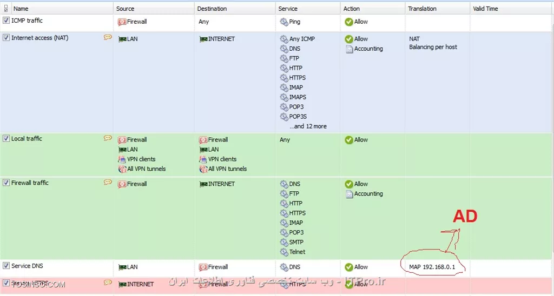This screenshot has width=554, height=296.
Task: Click the Any ICMP service gear icon
Action: click(x=284, y=39)
